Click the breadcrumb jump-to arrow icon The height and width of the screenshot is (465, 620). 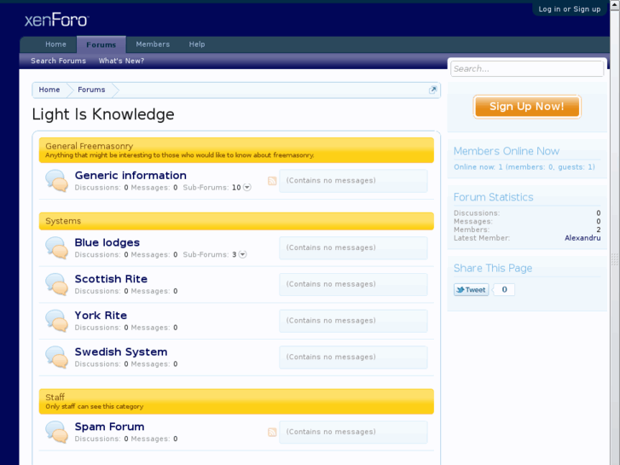(432, 90)
